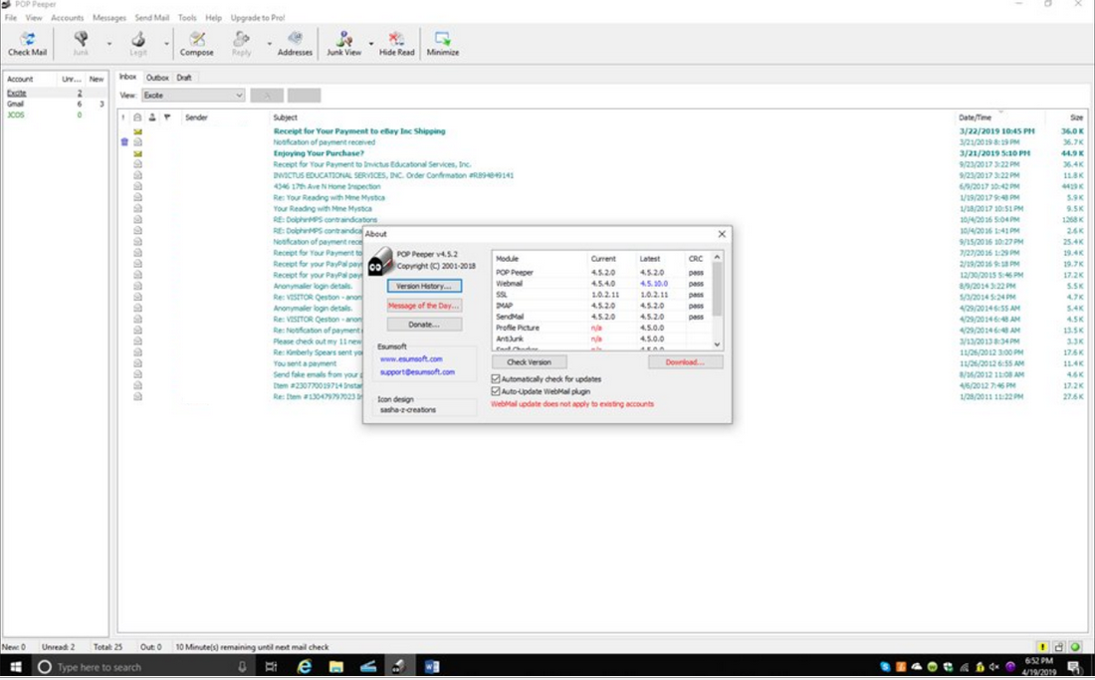The height and width of the screenshot is (680, 1095).
Task: Click the Donate... button
Action: pyautogui.click(x=425, y=325)
